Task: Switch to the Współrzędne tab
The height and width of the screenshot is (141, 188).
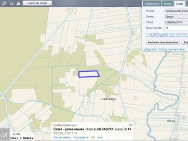Action: (x=152, y=4)
